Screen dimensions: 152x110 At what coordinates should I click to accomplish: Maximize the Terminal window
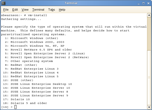144,3
